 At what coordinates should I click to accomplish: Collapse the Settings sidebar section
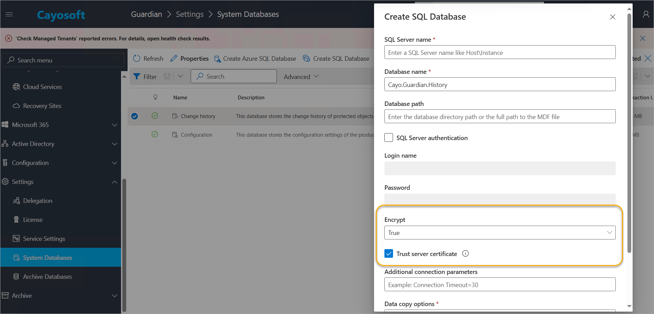[115, 182]
